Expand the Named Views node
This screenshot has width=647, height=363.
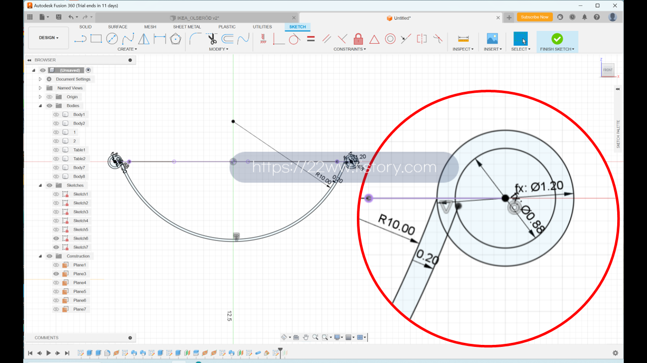[40, 88]
